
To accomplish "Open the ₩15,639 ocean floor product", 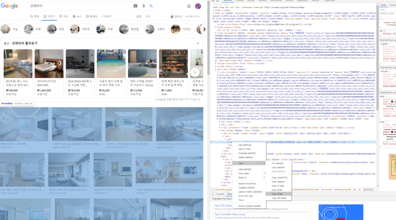I will [x=111, y=63].
